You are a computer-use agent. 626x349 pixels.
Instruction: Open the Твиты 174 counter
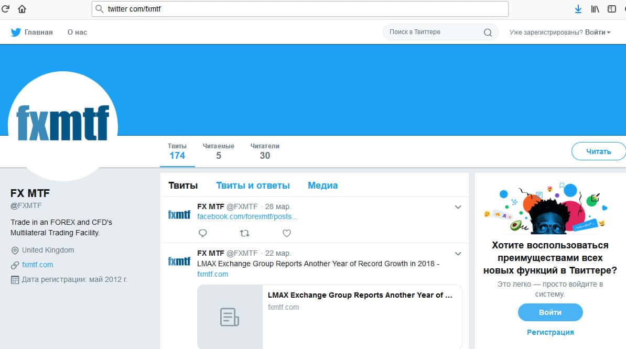click(177, 151)
